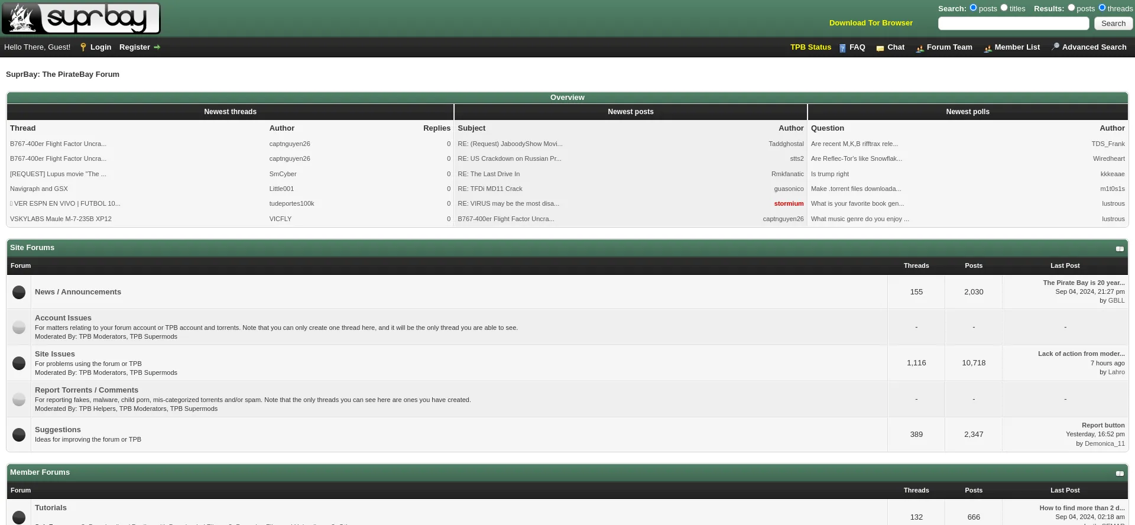The height and width of the screenshot is (525, 1135).
Task: Open post 'RE: The Last Drive In'
Action: pyautogui.click(x=489, y=174)
